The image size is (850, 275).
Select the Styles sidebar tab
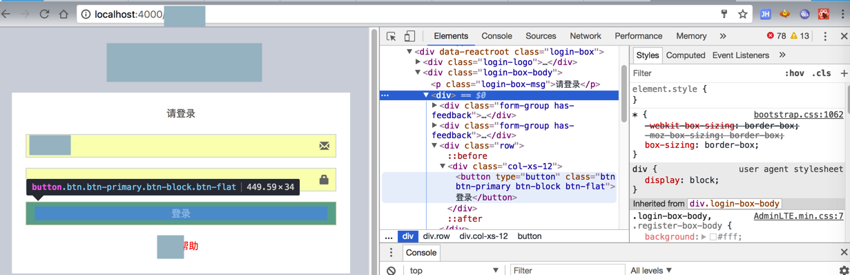click(x=648, y=55)
